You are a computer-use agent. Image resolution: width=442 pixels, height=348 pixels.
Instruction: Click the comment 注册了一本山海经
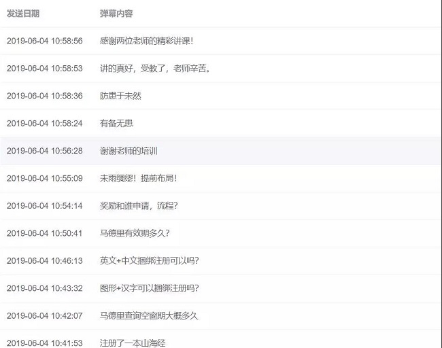pos(133,343)
